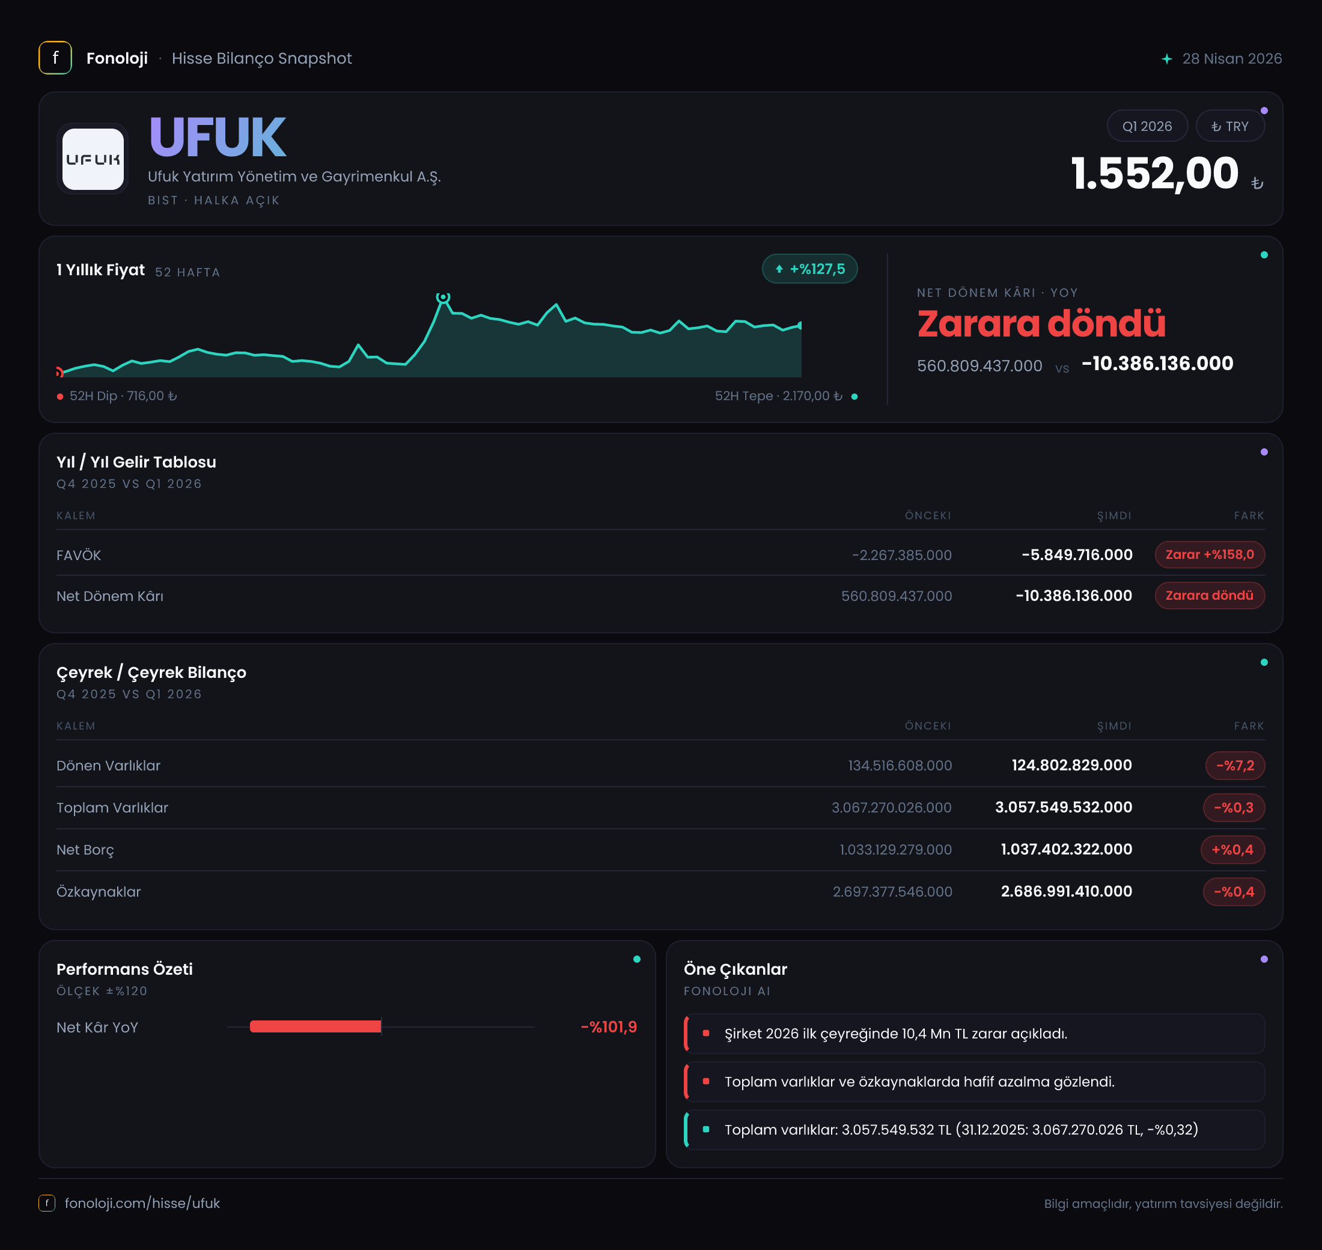Select the TRY currency pill
The image size is (1322, 1250).
(1230, 126)
